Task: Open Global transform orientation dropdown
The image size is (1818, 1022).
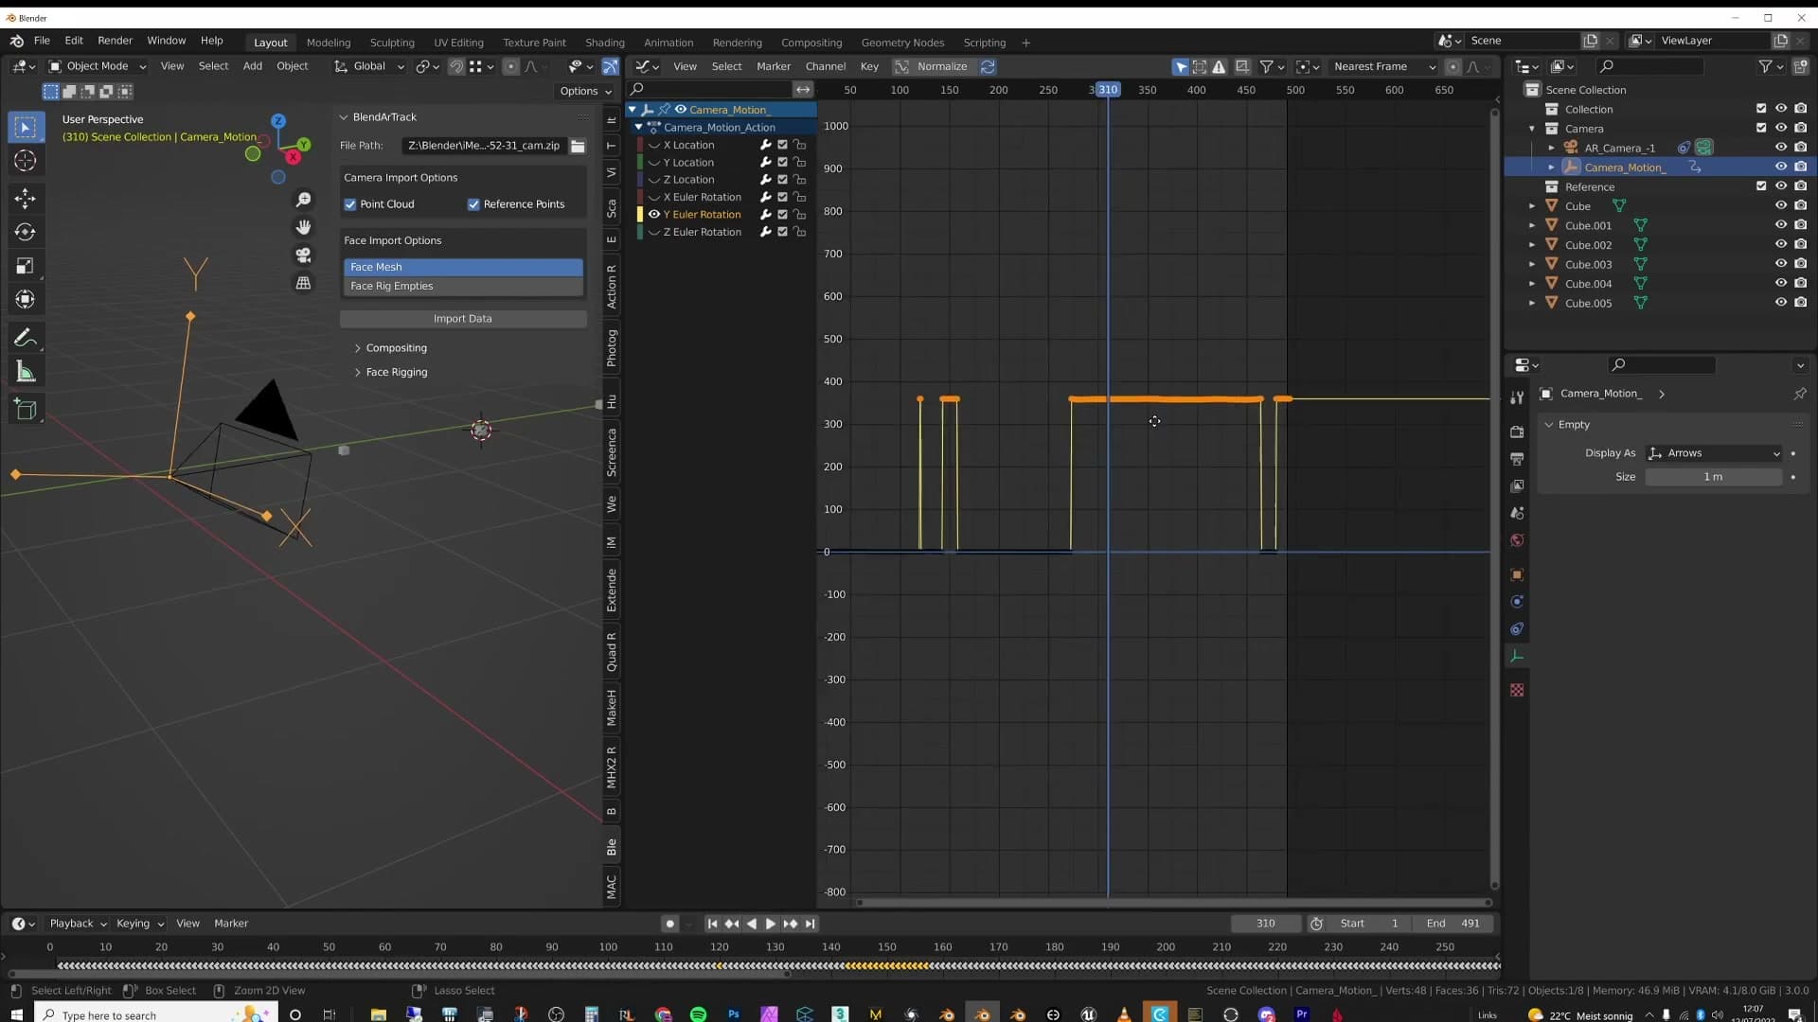Action: click(x=369, y=66)
